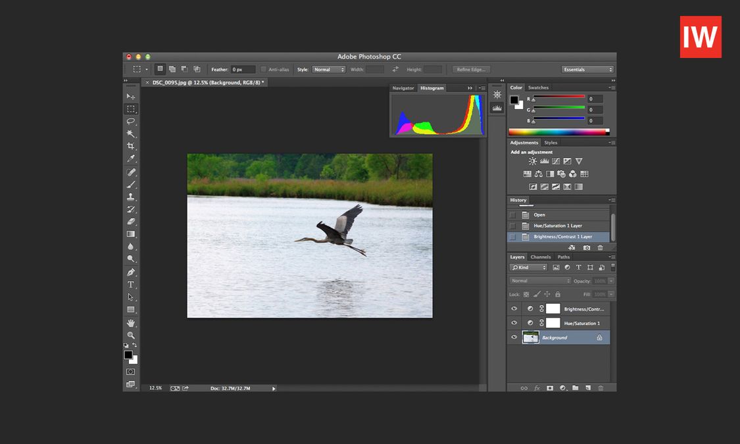Toggle the lock all layer option
740x444 pixels.
tap(558, 295)
